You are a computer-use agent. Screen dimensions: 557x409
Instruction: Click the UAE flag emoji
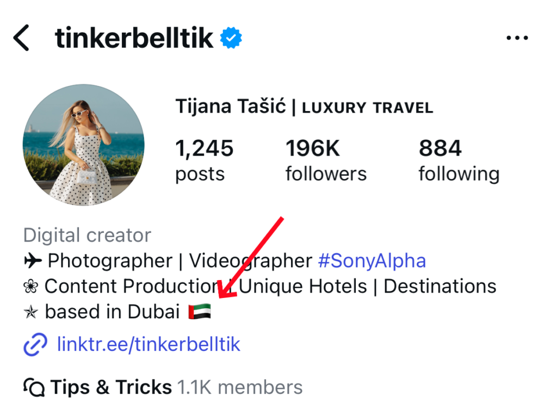click(x=199, y=312)
